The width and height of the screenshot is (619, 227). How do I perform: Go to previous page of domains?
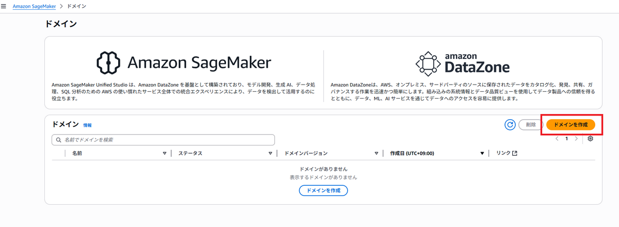pyautogui.click(x=557, y=139)
